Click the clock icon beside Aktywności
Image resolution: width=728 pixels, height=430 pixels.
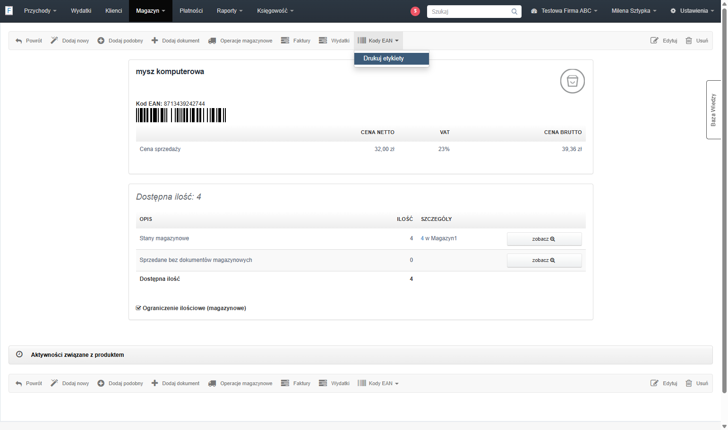tap(19, 354)
